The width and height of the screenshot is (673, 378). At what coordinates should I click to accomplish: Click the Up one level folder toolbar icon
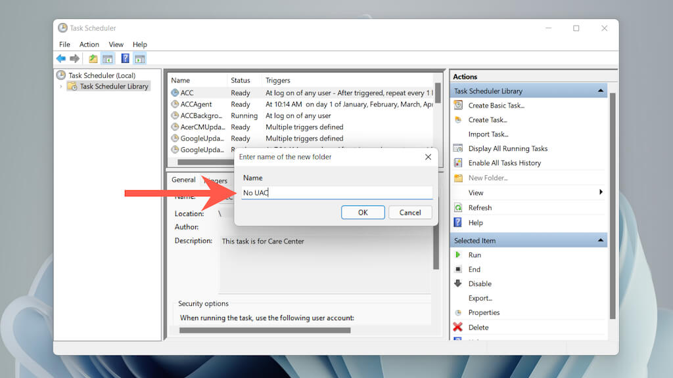(x=93, y=58)
